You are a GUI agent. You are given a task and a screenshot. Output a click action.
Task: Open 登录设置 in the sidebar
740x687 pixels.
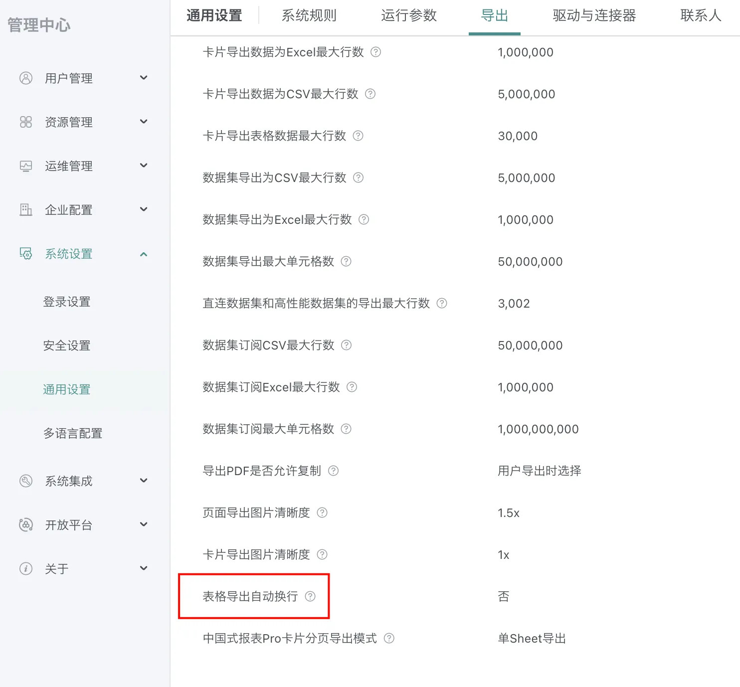(x=67, y=302)
